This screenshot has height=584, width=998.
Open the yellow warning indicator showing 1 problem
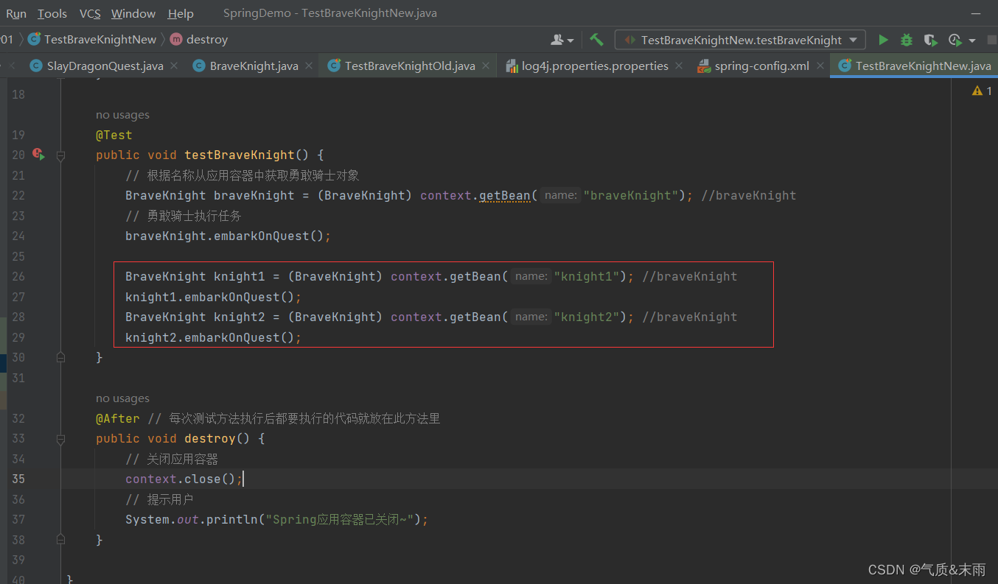[x=982, y=91]
